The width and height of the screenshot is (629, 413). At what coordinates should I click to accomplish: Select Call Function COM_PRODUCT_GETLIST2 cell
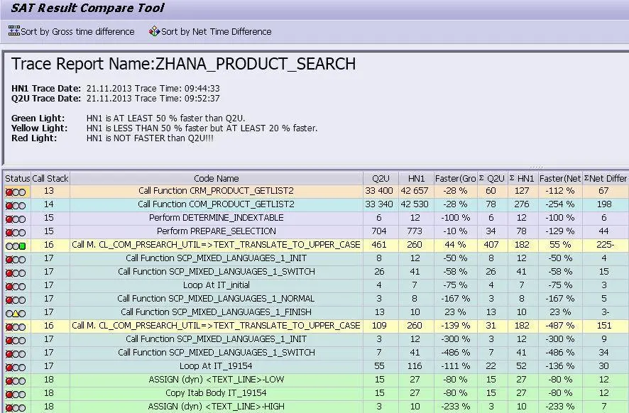point(217,204)
